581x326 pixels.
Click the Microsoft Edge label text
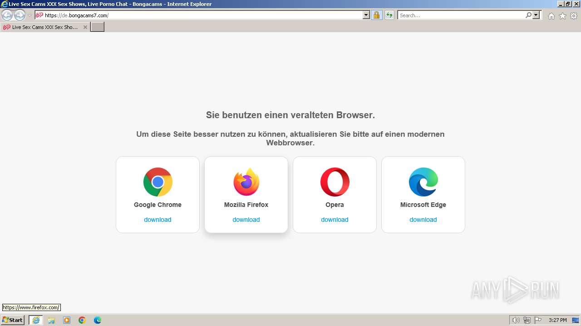(x=423, y=205)
